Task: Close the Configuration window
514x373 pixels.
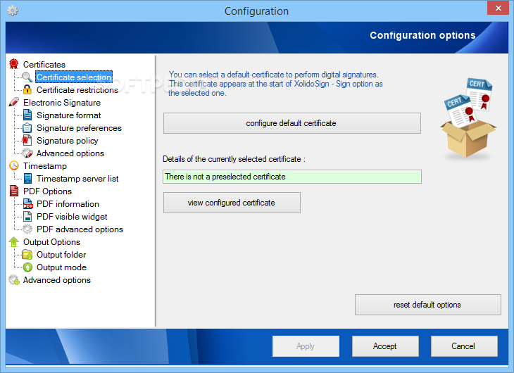Action: click(x=498, y=8)
